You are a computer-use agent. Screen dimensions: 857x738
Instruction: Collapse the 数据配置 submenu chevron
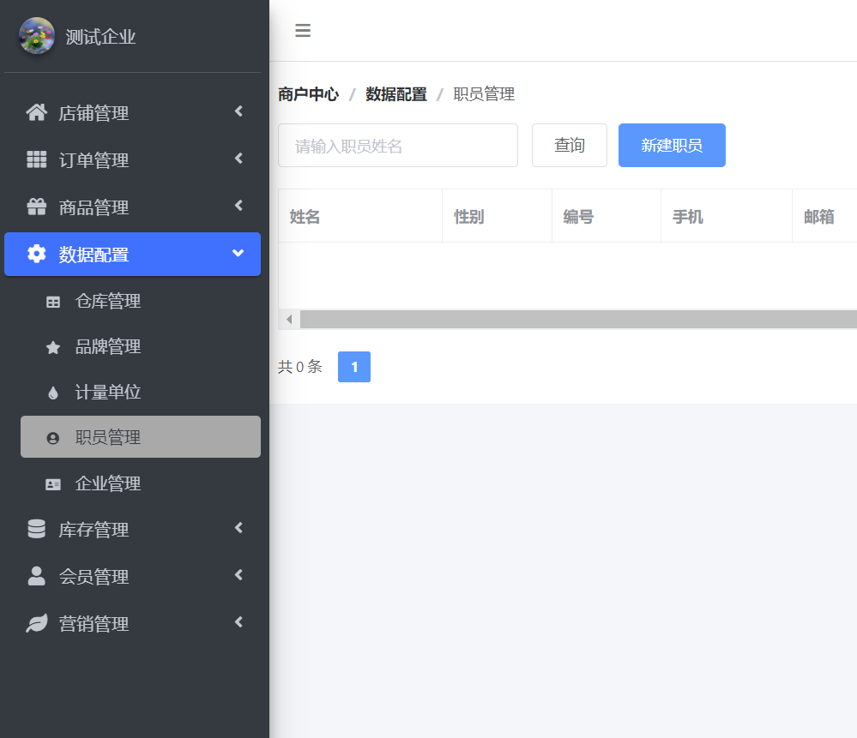(x=238, y=253)
